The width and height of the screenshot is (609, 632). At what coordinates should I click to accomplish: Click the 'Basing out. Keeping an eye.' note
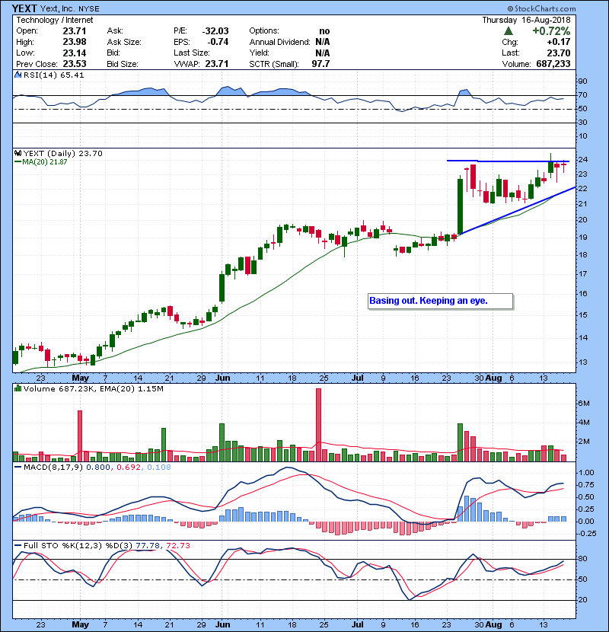tap(441, 301)
